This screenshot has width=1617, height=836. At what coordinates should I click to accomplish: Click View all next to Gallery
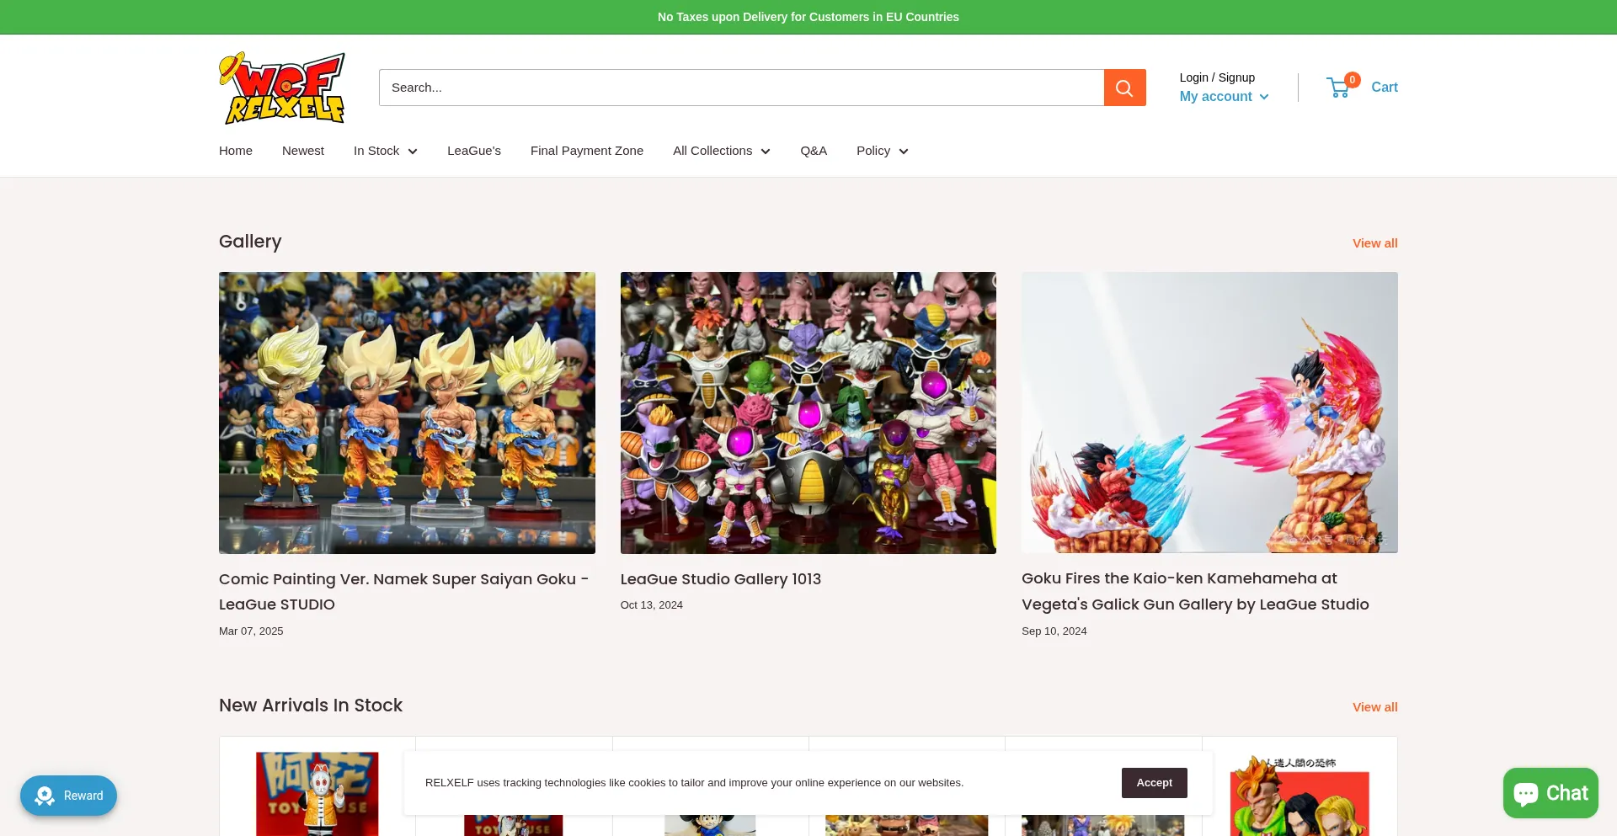point(1374,243)
